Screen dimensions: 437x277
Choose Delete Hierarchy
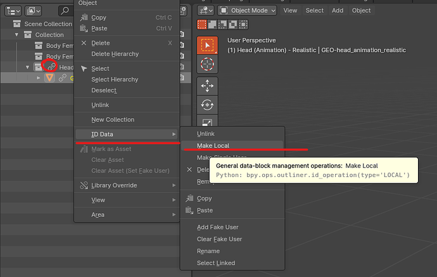(127, 54)
